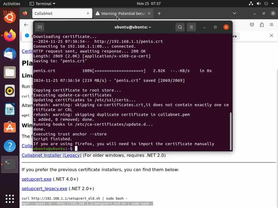Viewport: 278px width, 208px height.
Task: Open the Collabnet Installer (Legacy) link
Action: (51, 155)
